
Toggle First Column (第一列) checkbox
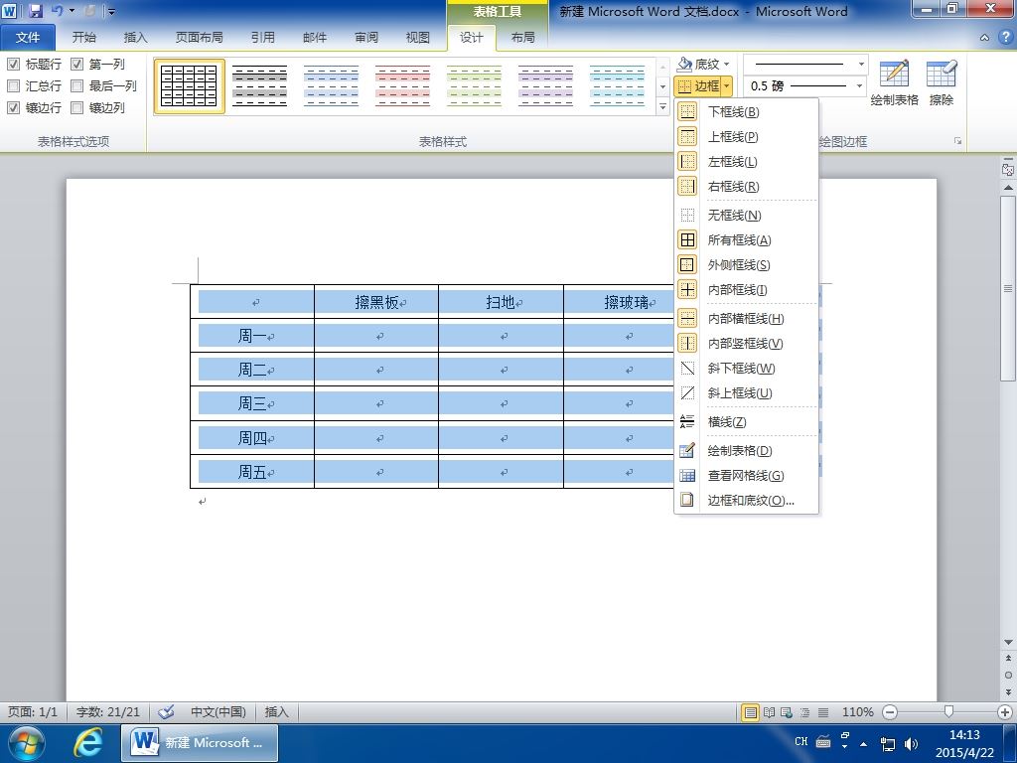click(77, 65)
